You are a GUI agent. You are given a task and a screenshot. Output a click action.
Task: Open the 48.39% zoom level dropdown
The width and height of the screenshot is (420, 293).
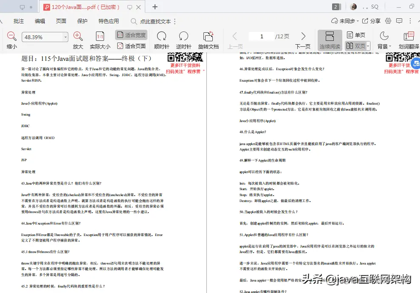(44, 37)
